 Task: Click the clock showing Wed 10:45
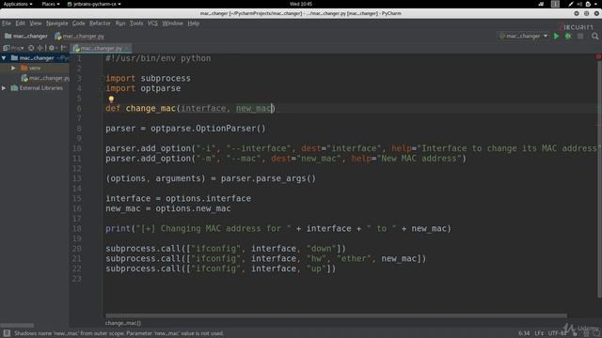(x=301, y=4)
